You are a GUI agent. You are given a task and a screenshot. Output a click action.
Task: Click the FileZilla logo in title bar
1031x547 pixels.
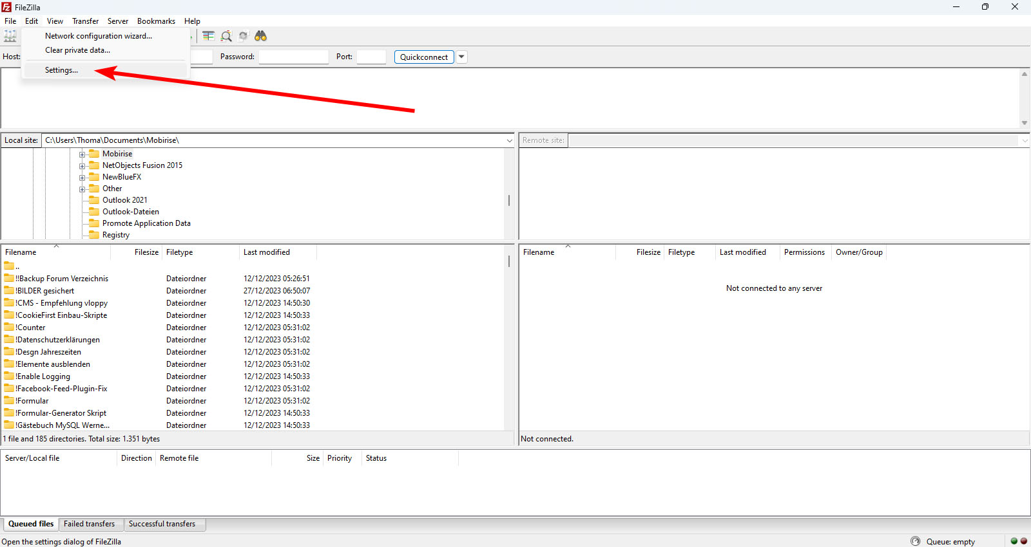click(x=6, y=7)
